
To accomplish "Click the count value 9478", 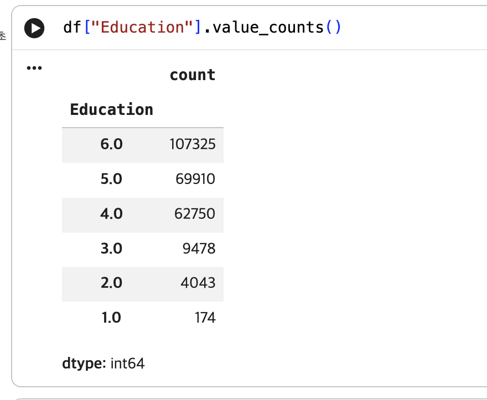I will pyautogui.click(x=199, y=249).
